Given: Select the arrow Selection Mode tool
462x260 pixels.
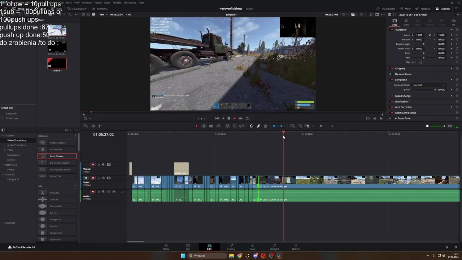Looking at the screenshot, I should (196, 126).
